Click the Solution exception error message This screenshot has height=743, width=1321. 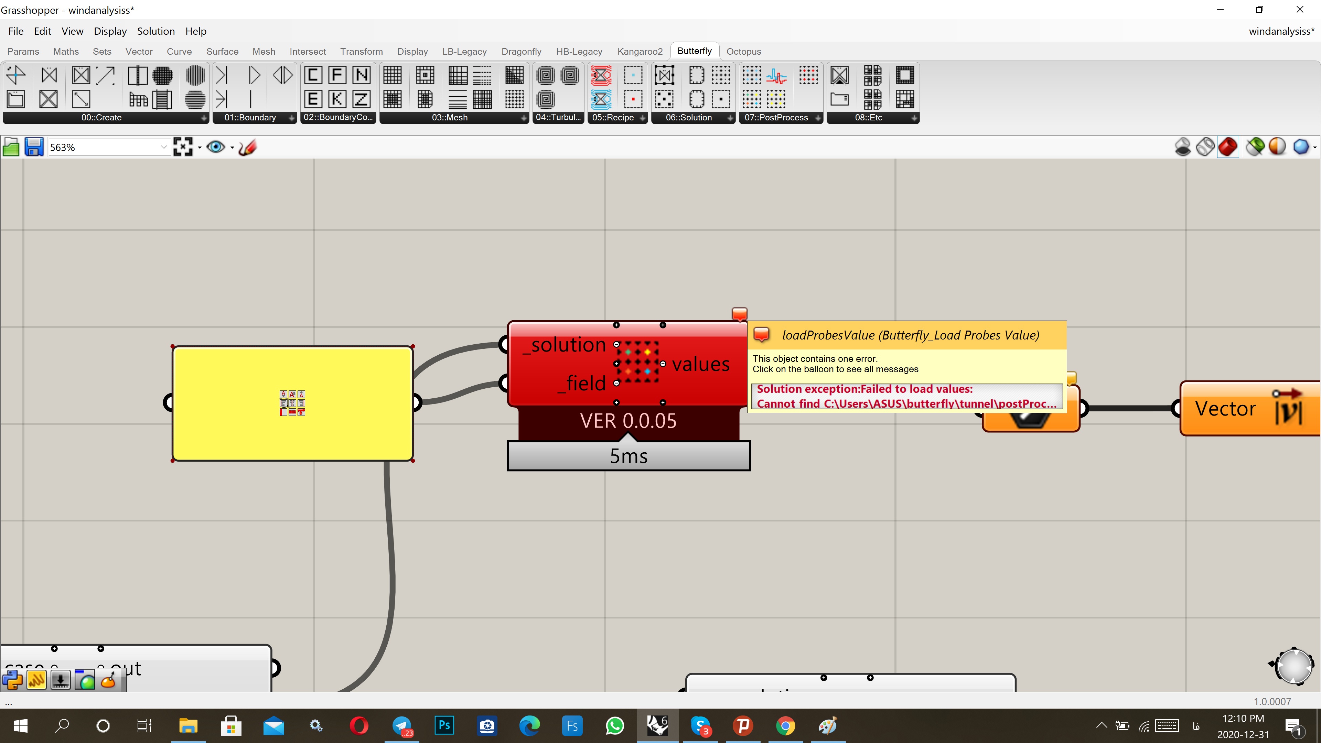click(x=907, y=396)
